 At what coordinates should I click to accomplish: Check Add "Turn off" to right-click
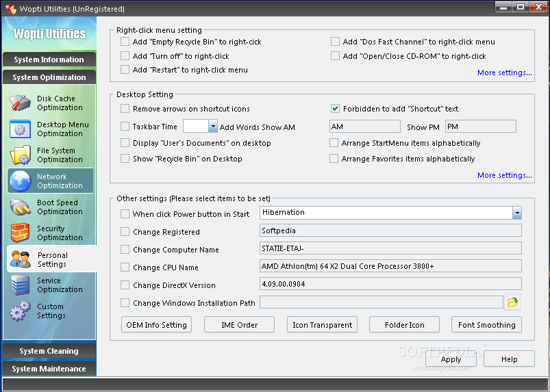coord(125,55)
